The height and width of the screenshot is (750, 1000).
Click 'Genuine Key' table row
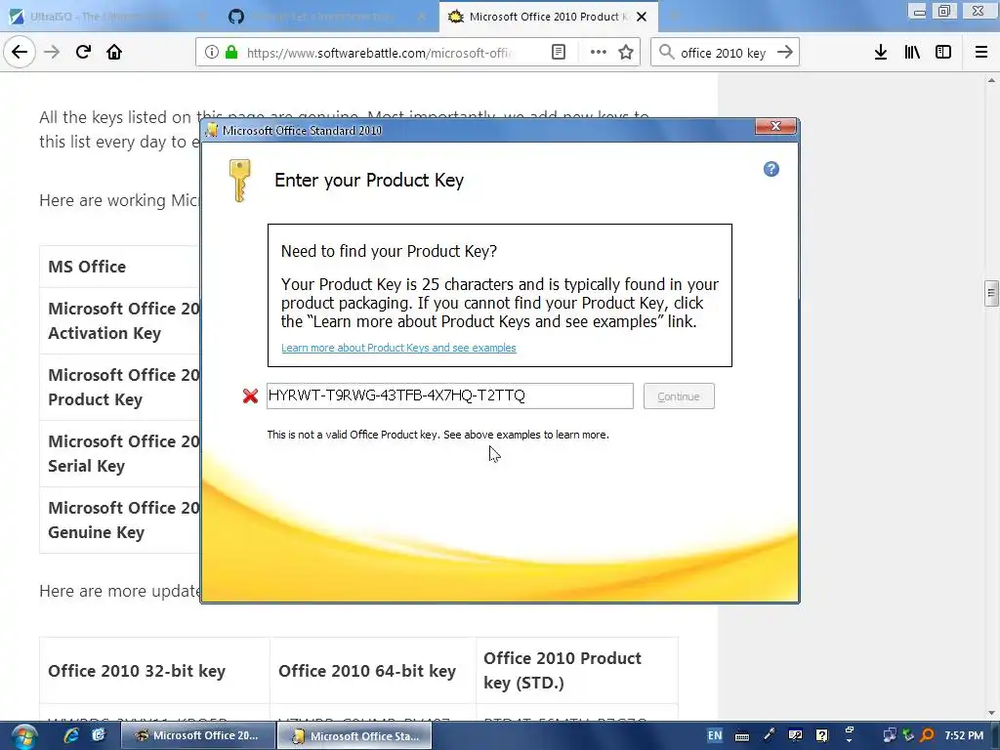pos(120,520)
